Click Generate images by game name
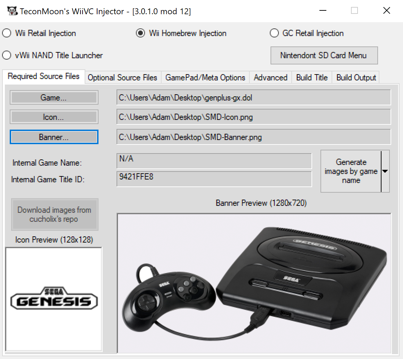The image size is (403, 359). coord(351,171)
